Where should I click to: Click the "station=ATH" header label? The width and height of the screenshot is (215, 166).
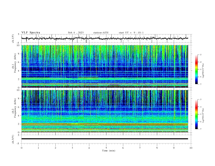coord(101,33)
